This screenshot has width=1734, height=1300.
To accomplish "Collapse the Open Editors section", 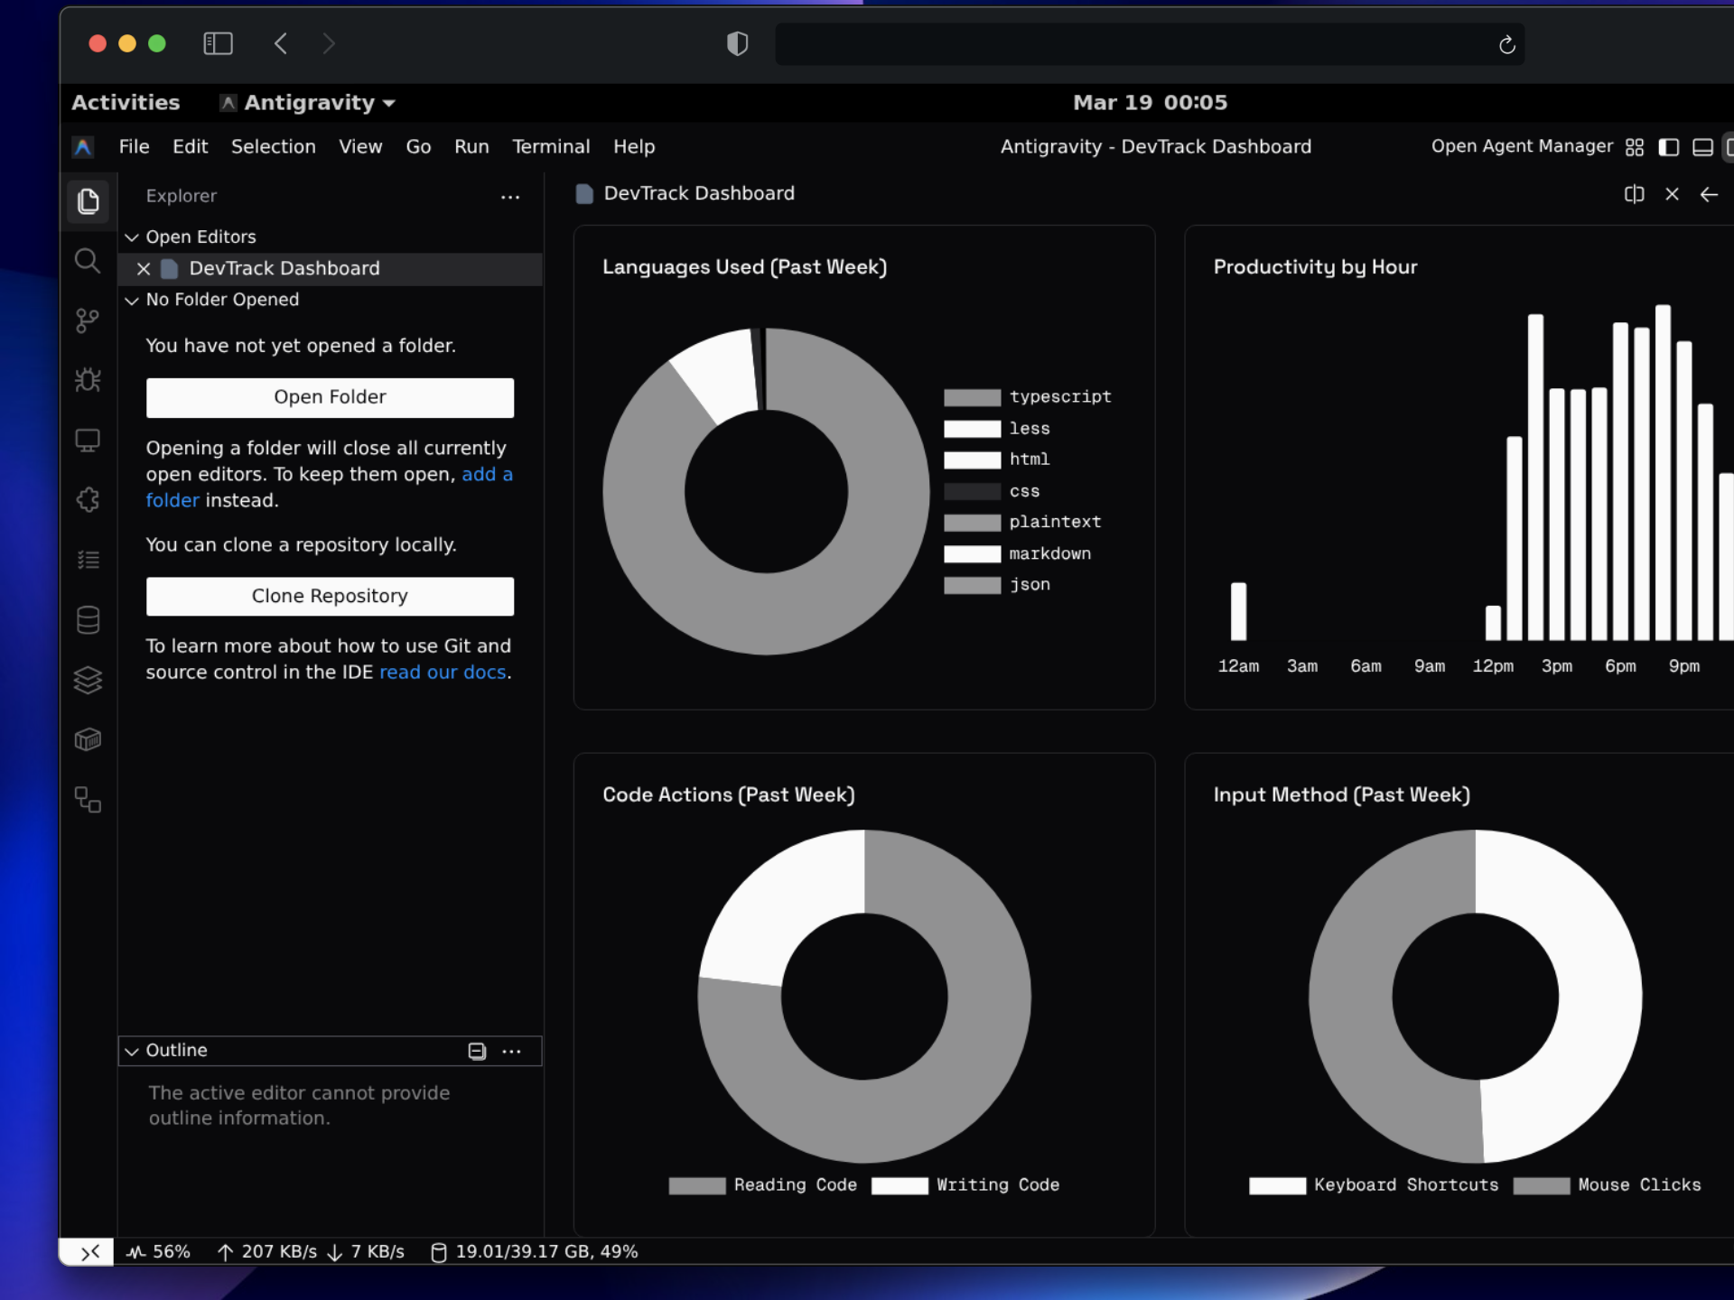I will [x=132, y=237].
